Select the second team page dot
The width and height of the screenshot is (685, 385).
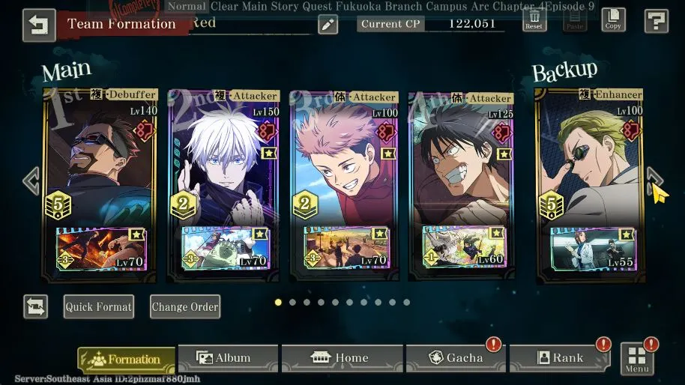[292, 302]
